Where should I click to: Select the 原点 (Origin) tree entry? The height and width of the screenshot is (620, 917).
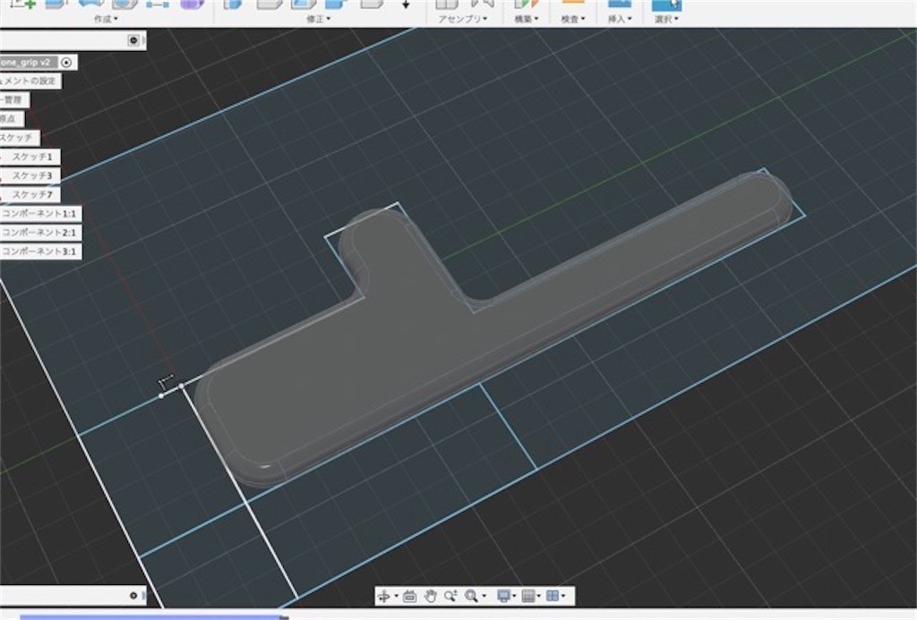[x=10, y=119]
